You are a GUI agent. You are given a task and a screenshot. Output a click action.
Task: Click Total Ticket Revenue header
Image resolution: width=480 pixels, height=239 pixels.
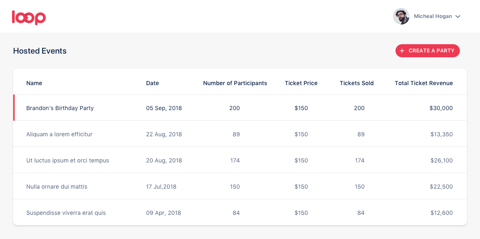[424, 83]
